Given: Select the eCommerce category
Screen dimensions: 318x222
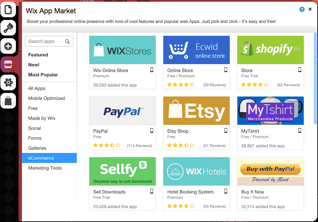Looking at the screenshot, I should click(x=41, y=158).
